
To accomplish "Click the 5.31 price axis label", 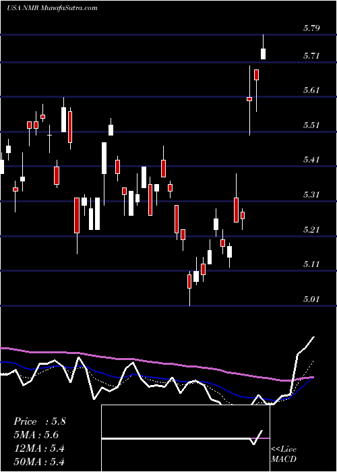I will (x=311, y=194).
